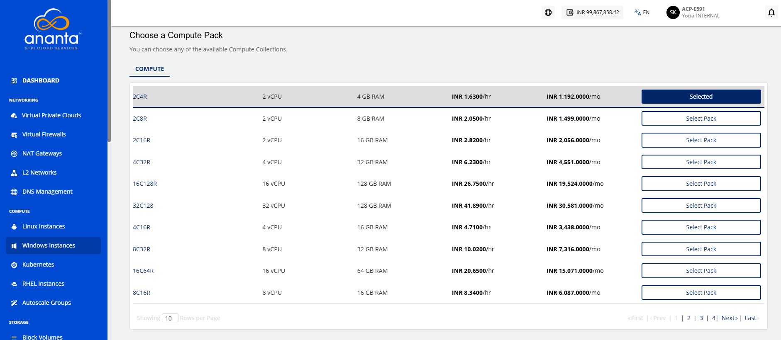This screenshot has width=781, height=340.
Task: Select Pack for the 32C128 row
Action: (x=701, y=206)
